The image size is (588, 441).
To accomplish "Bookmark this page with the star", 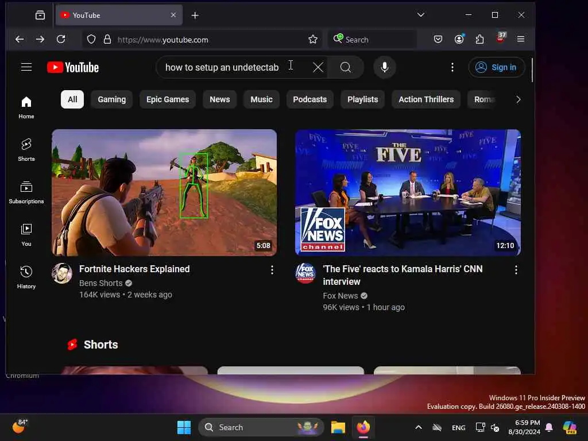I will click(x=313, y=40).
